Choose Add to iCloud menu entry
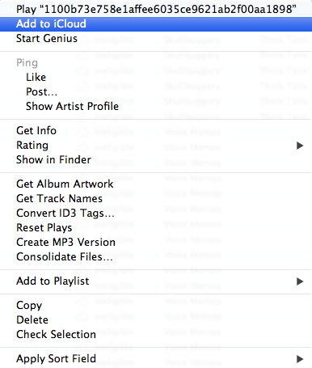Screen dimensions: 312x368 [156, 24]
